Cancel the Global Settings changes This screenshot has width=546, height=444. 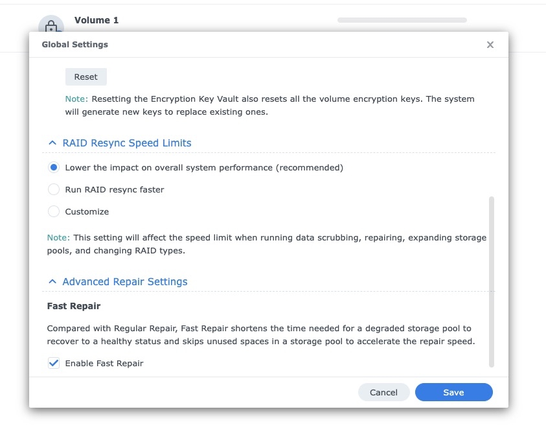pyautogui.click(x=383, y=392)
